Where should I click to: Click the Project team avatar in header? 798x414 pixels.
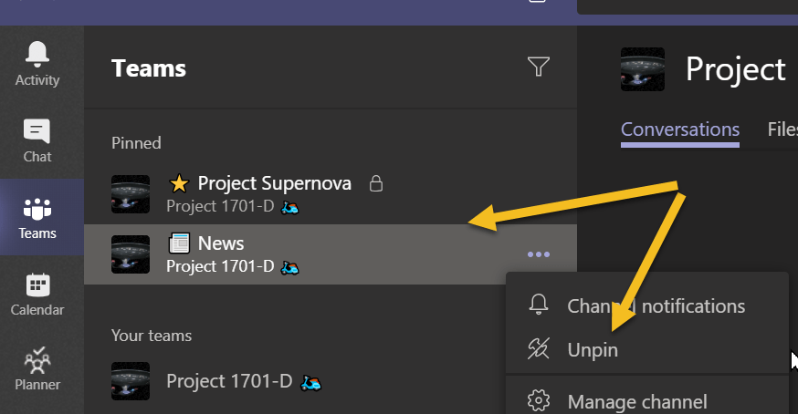[x=643, y=69]
